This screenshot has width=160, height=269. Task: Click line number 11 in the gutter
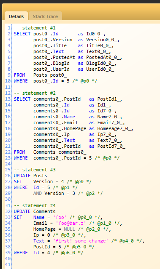[x=8, y=87]
